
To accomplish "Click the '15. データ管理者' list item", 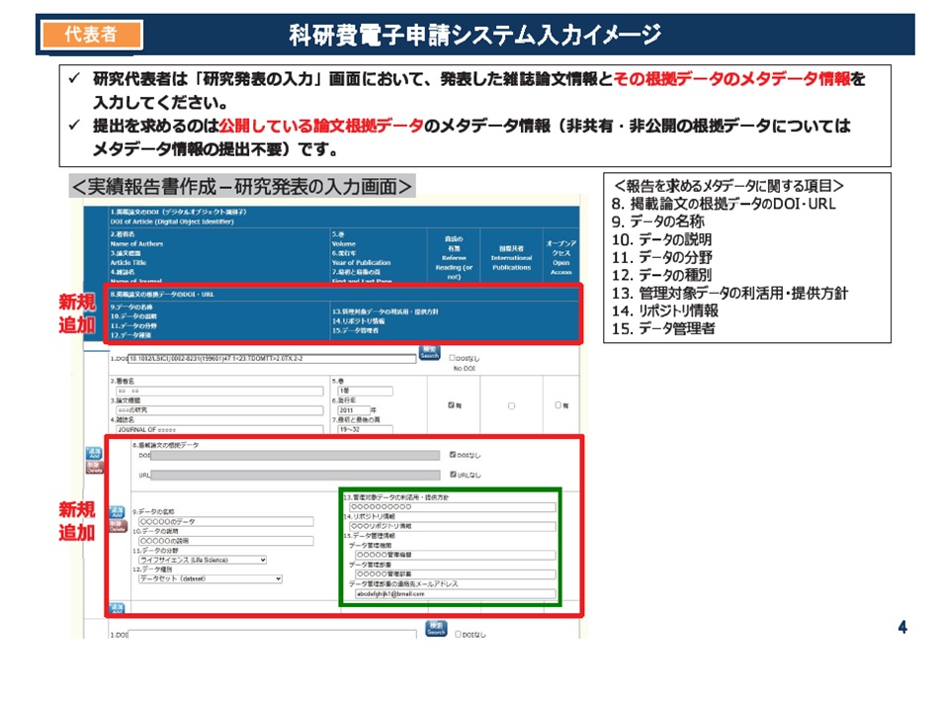I will (662, 328).
